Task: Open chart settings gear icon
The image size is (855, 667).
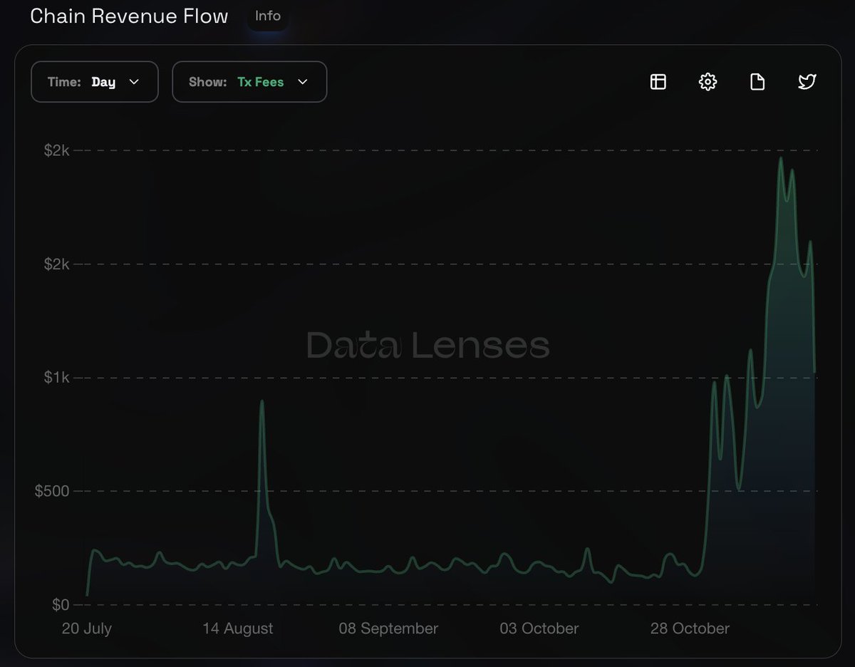Action: point(708,82)
